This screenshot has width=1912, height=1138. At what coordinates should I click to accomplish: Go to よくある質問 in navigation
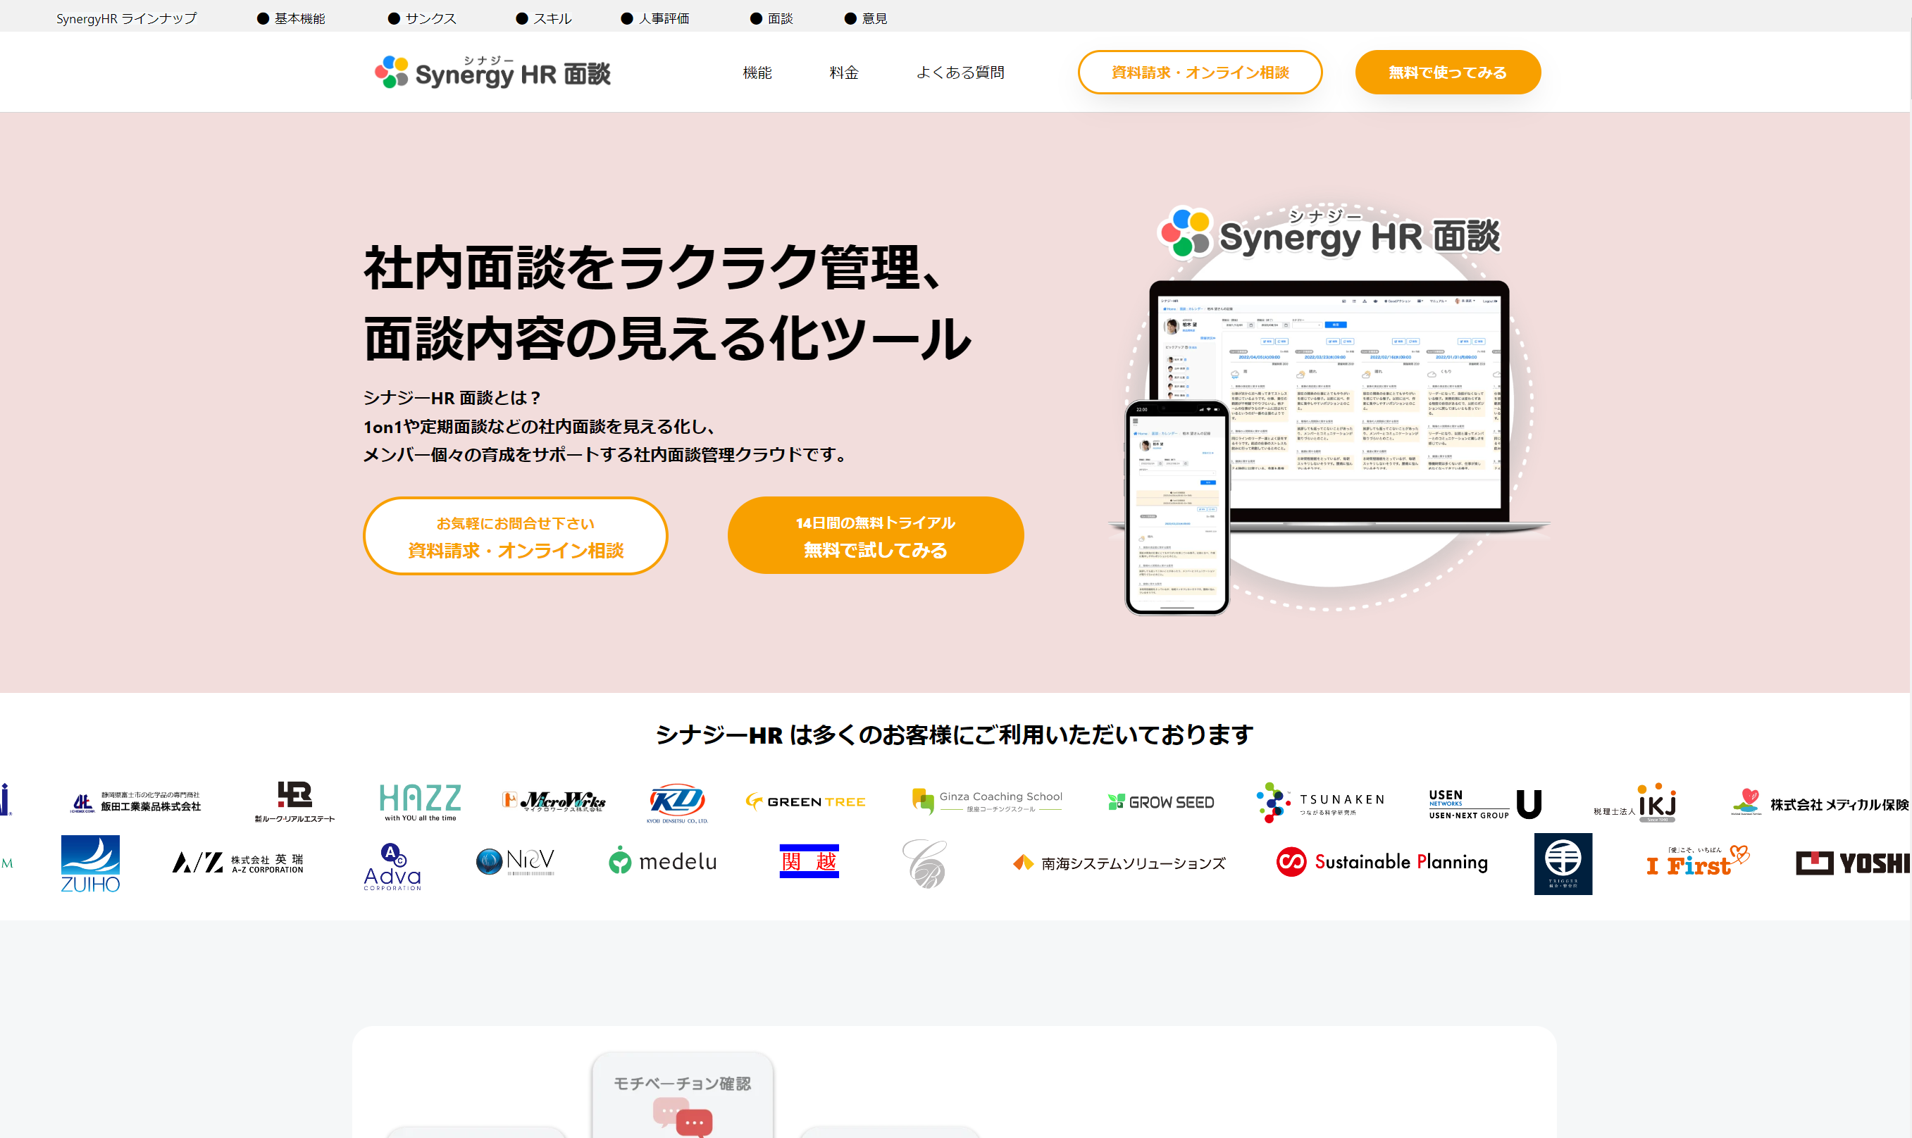(960, 72)
